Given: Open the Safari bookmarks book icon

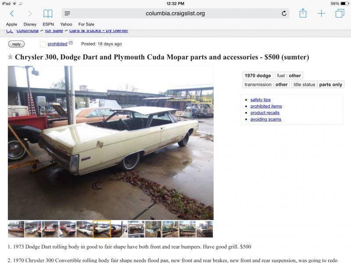Looking at the screenshot, I should tap(48, 14).
